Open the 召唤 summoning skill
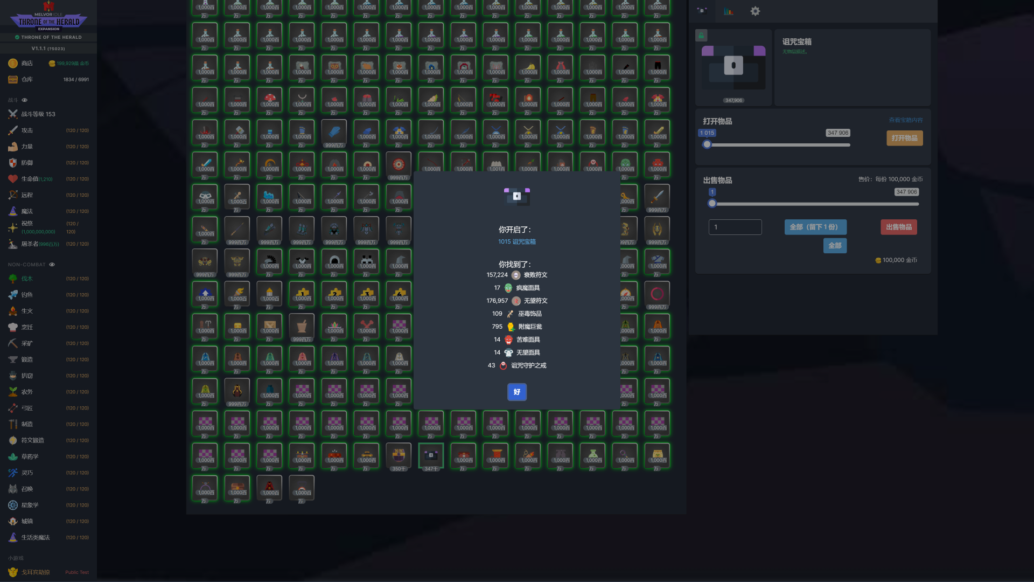The height and width of the screenshot is (582, 1034). click(x=48, y=489)
